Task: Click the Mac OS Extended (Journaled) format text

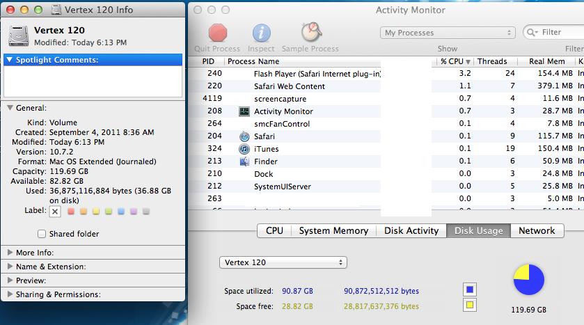Action: (x=103, y=161)
